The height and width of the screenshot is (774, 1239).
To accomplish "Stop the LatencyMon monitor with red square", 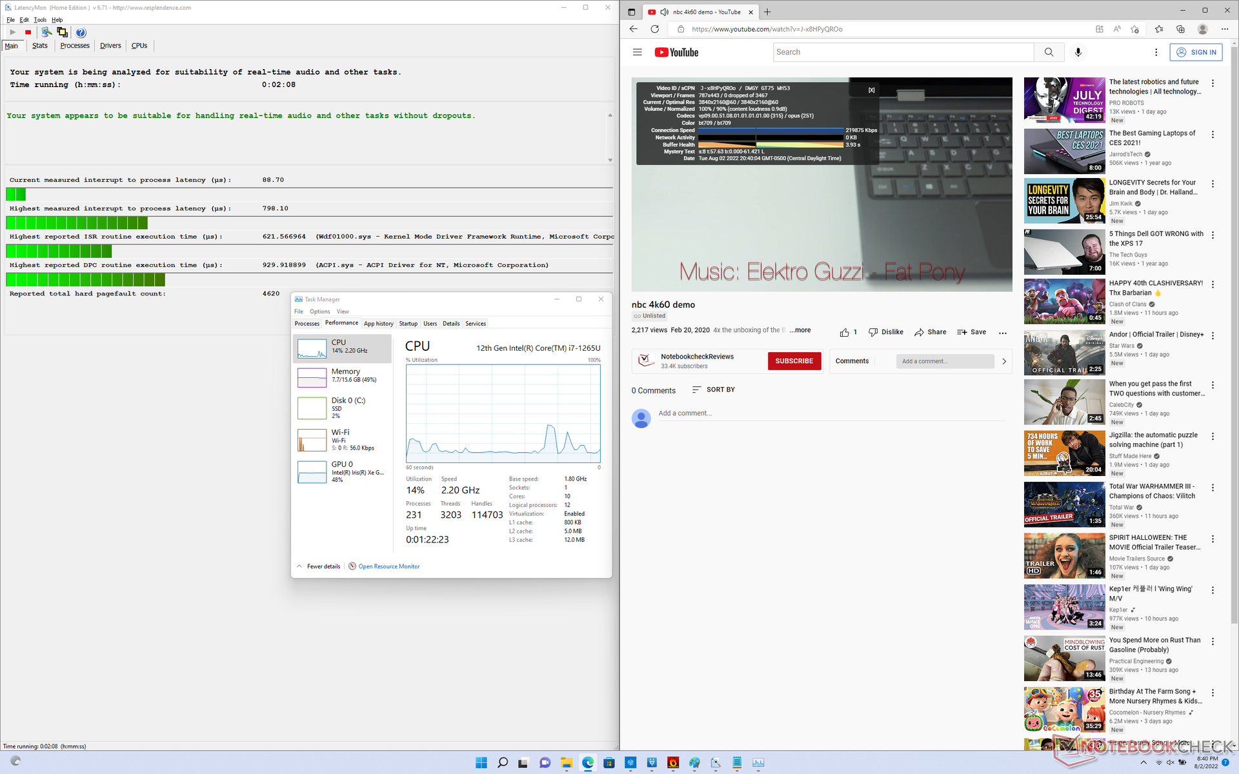I will click(x=28, y=32).
